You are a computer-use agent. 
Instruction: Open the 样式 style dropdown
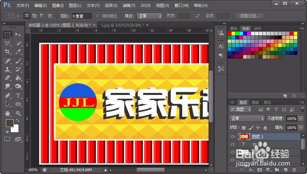(149, 16)
